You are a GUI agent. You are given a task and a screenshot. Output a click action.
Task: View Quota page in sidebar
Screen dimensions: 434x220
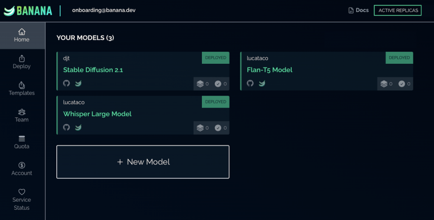click(22, 142)
